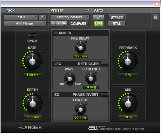The width and height of the screenshot is (161, 134).
Task: Open the plug-in automation enable window icon
Action: pyautogui.click(x=99, y=17)
